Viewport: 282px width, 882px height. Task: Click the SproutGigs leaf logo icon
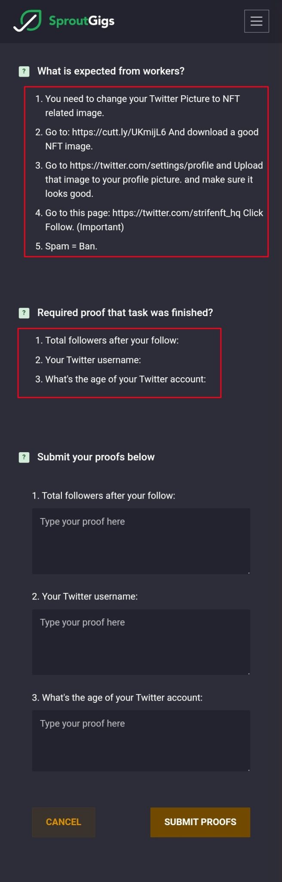28,21
